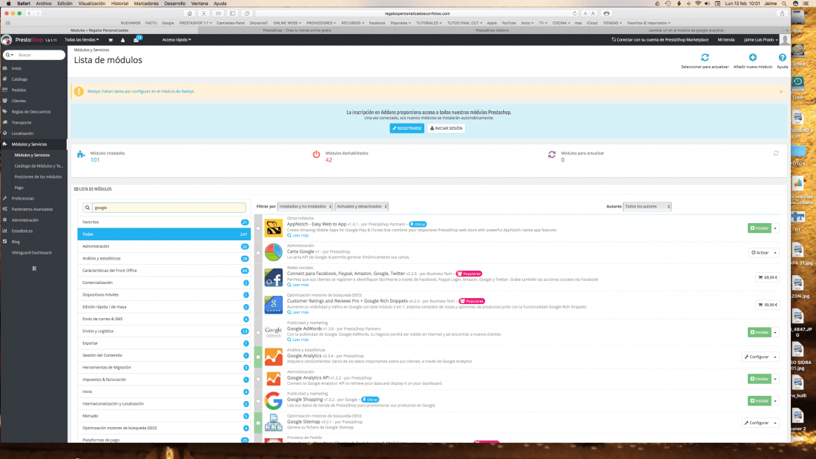
Task: Open the shopping cart icon in header
Action: click(x=111, y=40)
